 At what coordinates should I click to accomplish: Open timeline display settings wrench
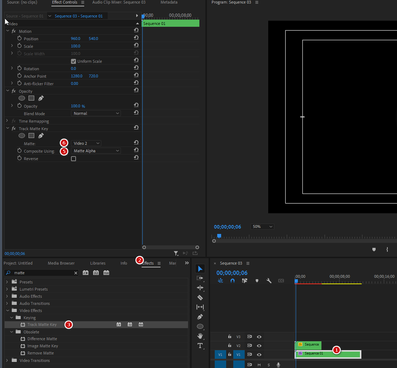click(x=269, y=281)
